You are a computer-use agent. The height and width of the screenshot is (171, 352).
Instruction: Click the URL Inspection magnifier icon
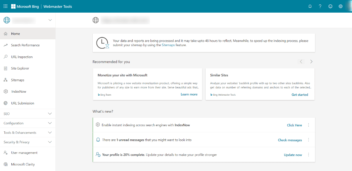(x=6, y=57)
